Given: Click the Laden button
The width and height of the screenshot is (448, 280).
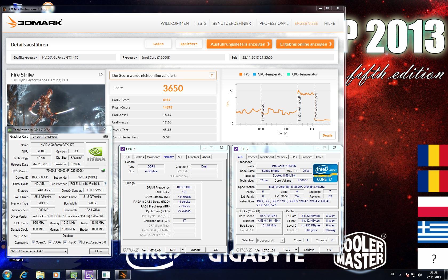Looking at the screenshot, I should tap(158, 44).
